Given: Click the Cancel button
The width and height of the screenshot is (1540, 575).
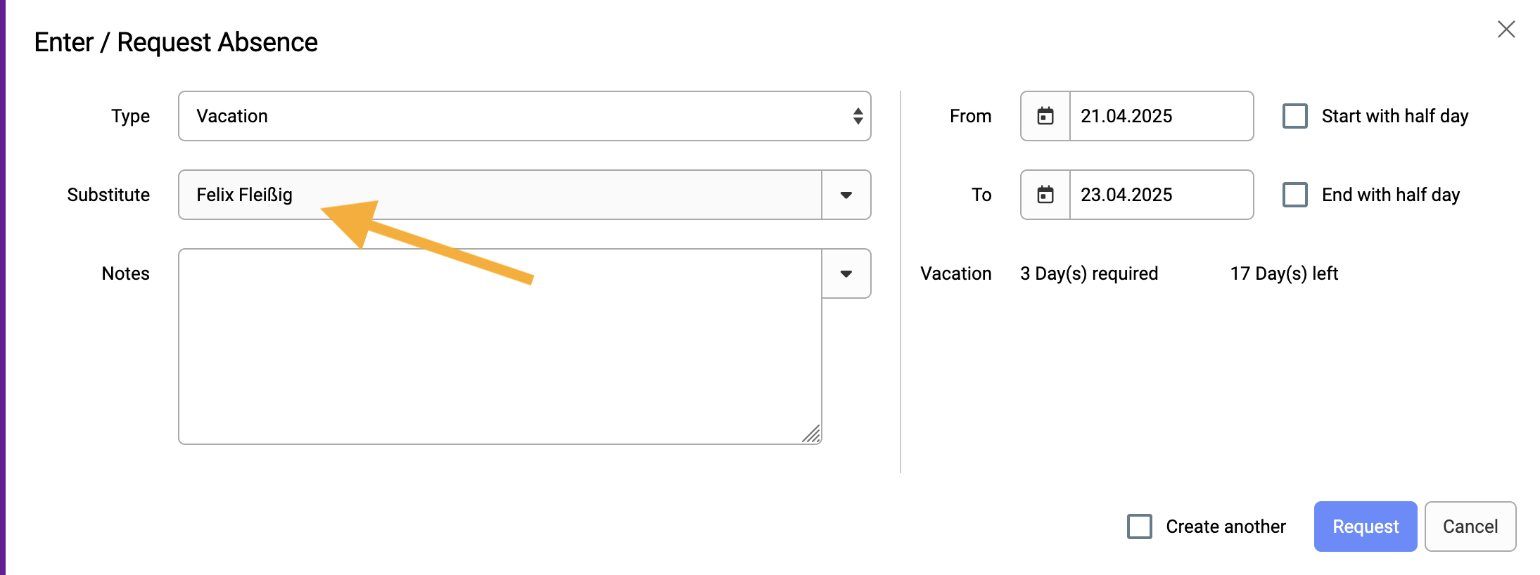Looking at the screenshot, I should coord(1470,526).
